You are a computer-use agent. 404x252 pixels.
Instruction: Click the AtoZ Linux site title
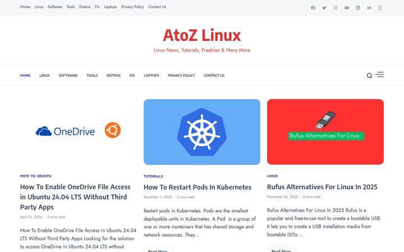202,35
